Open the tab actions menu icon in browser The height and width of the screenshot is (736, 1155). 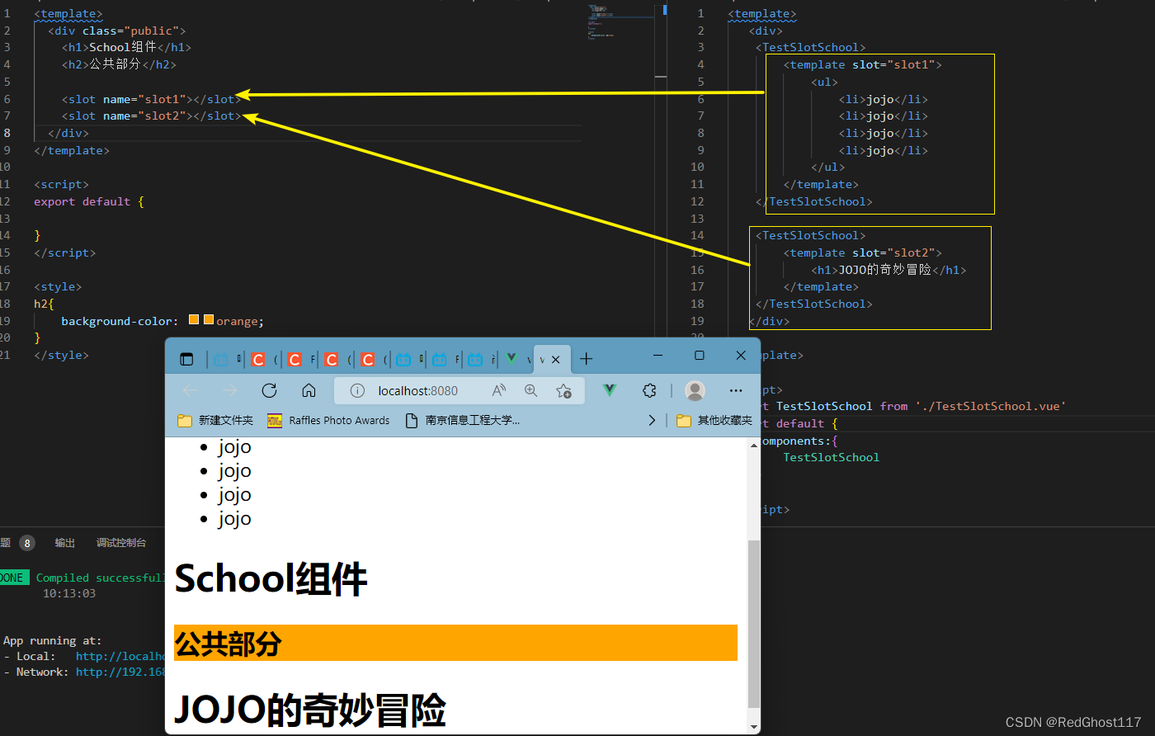click(186, 359)
